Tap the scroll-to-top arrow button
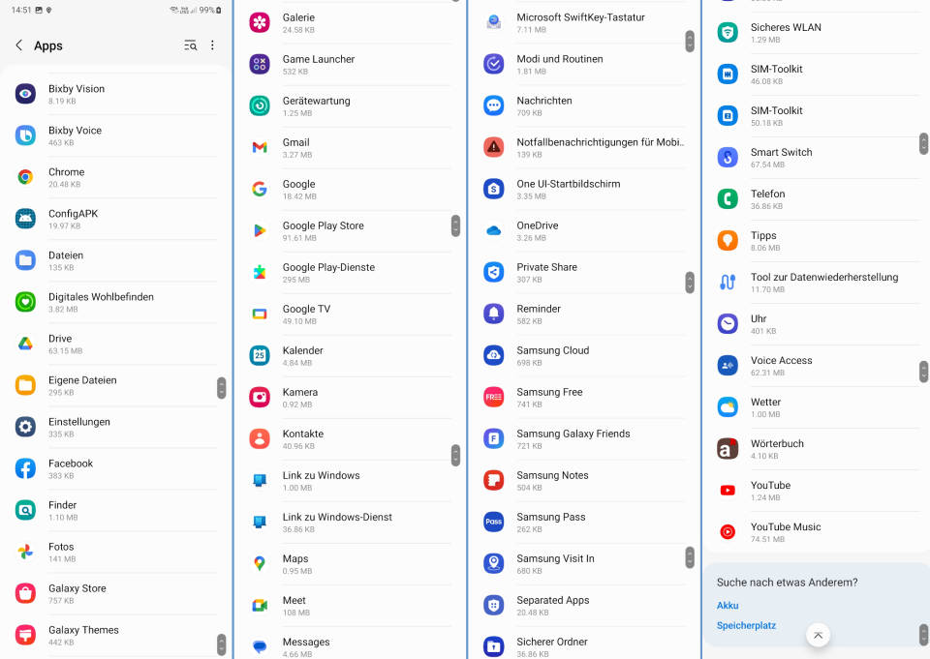The width and height of the screenshot is (930, 659). (x=818, y=636)
